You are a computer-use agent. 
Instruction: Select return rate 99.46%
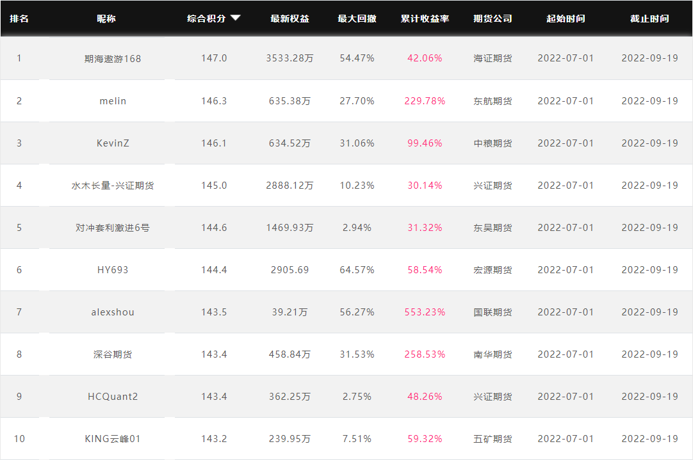click(x=425, y=143)
